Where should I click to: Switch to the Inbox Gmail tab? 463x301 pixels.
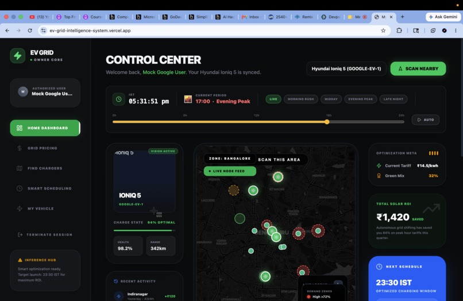pos(251,17)
